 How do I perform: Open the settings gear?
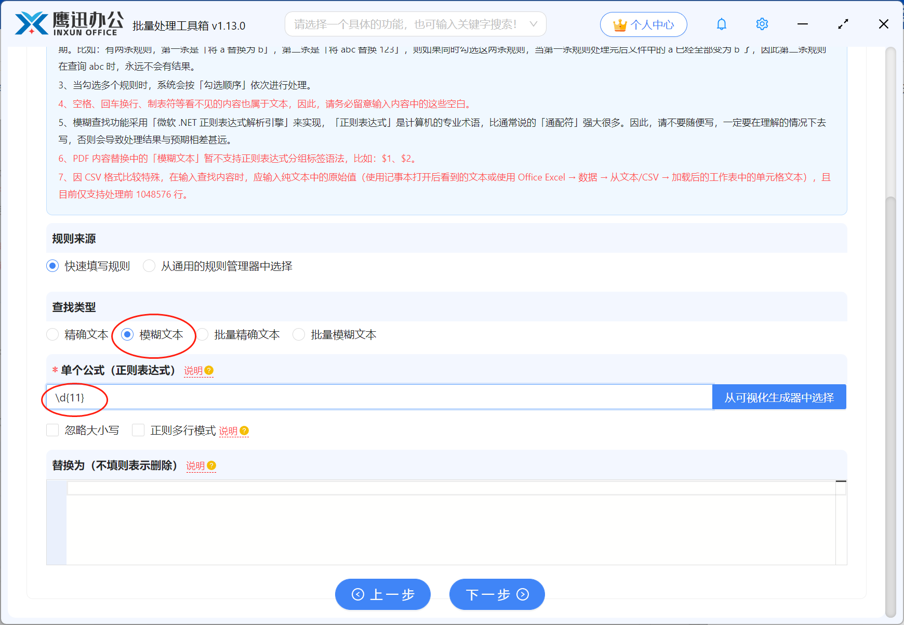click(762, 24)
